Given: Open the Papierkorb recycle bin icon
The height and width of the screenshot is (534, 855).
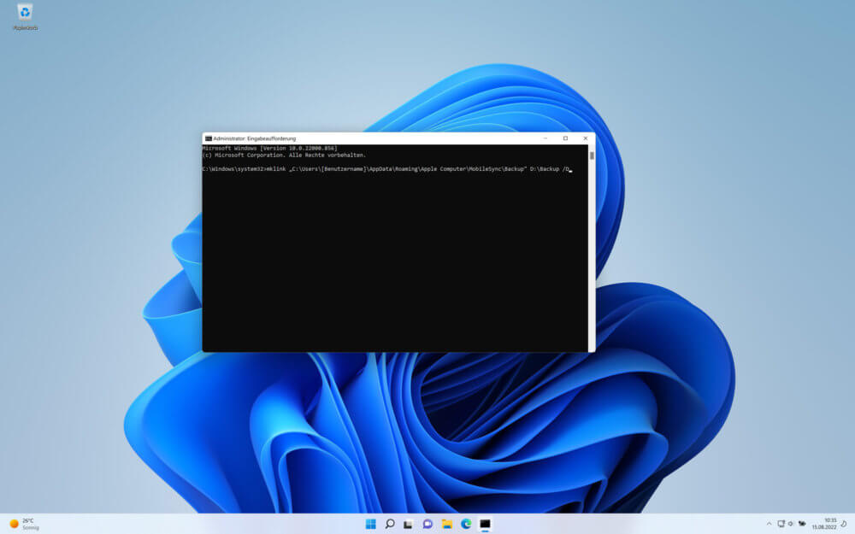Looking at the screenshot, I should pos(25,17).
